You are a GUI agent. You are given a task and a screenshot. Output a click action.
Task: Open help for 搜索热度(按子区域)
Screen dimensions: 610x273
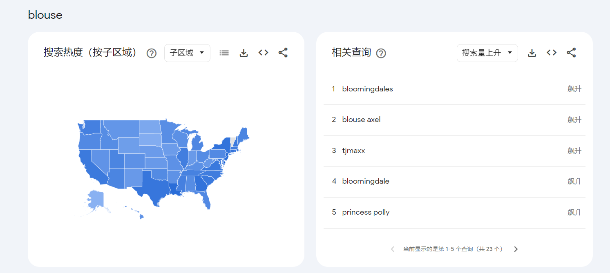tap(152, 53)
